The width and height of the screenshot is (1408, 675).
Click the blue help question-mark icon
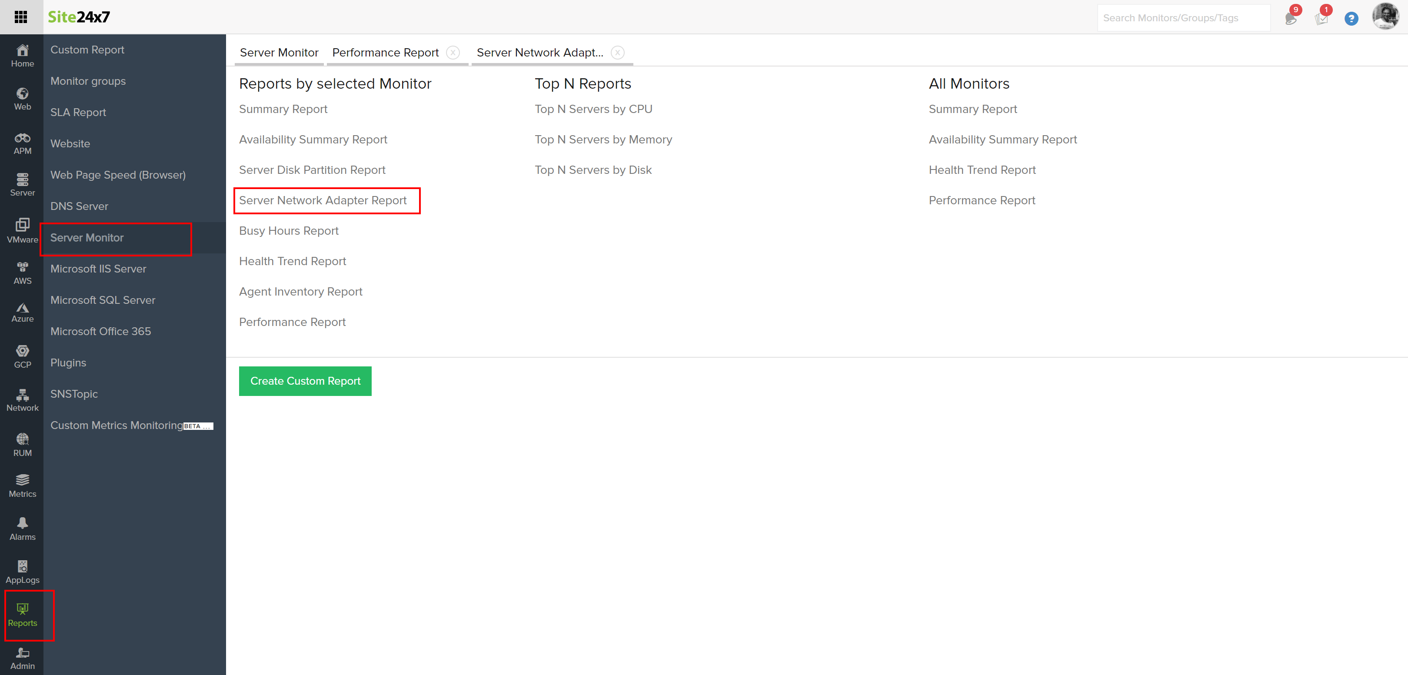(x=1351, y=19)
